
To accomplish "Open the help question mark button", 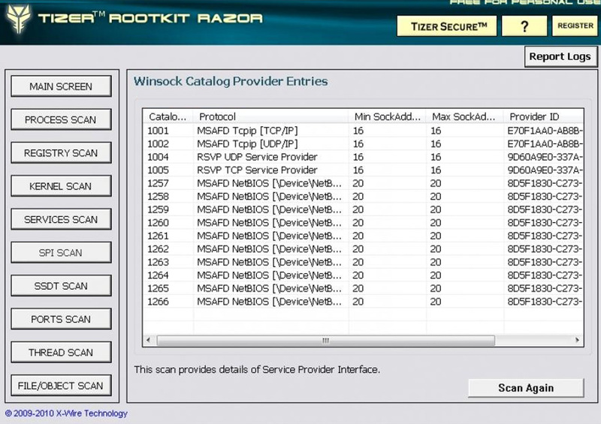I will click(524, 26).
